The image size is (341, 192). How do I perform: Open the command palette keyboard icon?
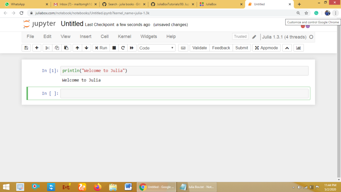(183, 48)
